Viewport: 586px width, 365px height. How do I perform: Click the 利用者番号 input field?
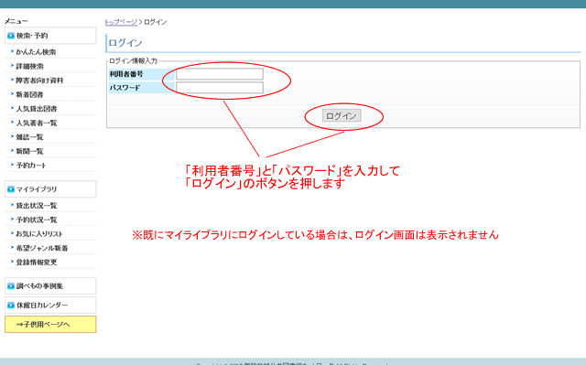220,74
